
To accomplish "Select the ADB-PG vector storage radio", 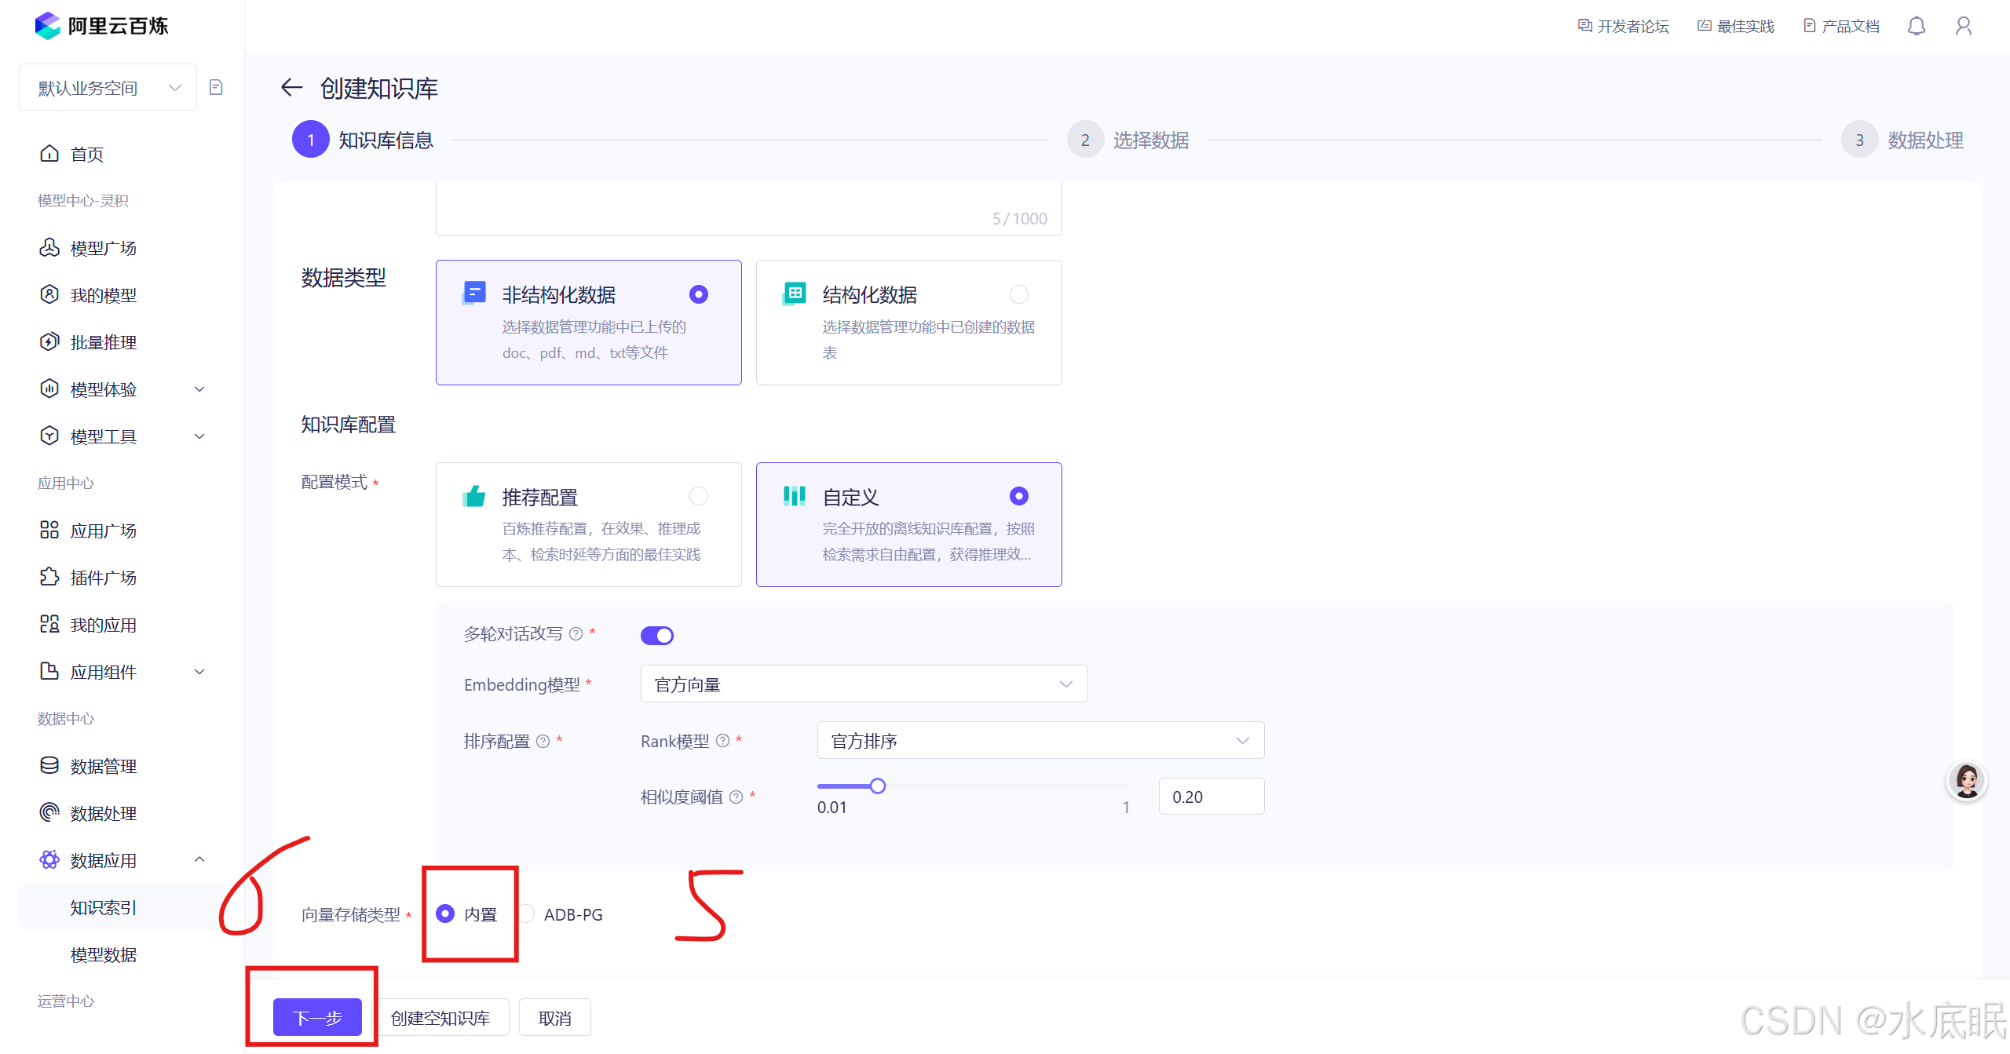I will click(527, 914).
